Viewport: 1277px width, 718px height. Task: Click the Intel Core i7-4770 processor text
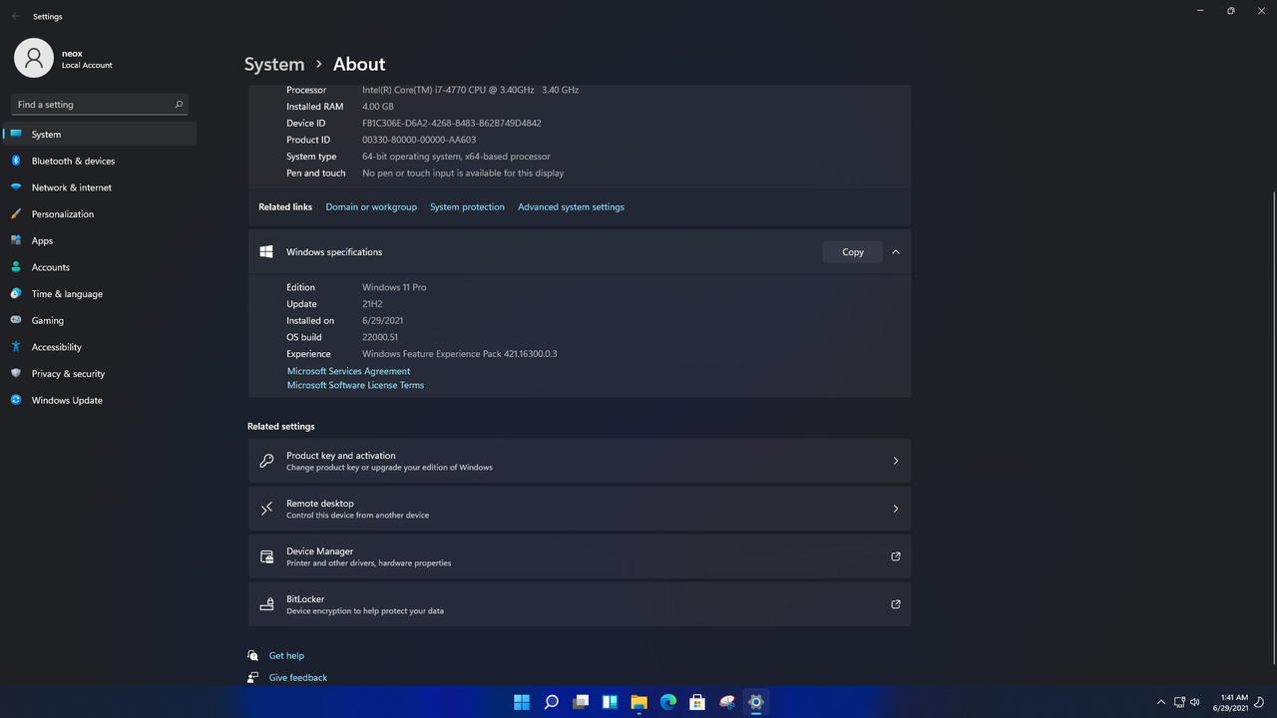click(470, 91)
